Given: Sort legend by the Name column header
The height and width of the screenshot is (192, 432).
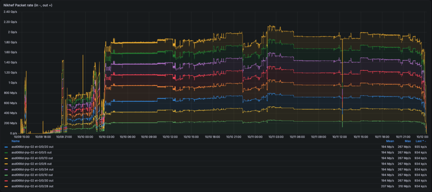Looking at the screenshot, I should click(x=16, y=141).
